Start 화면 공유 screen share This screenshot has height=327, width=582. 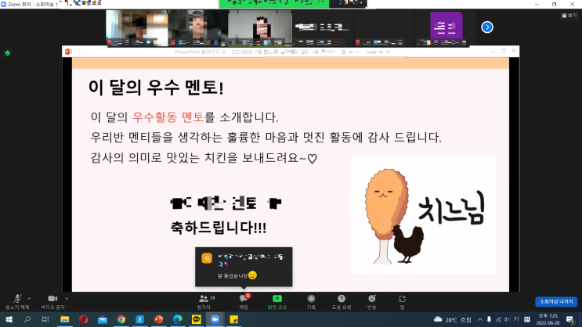[277, 302]
